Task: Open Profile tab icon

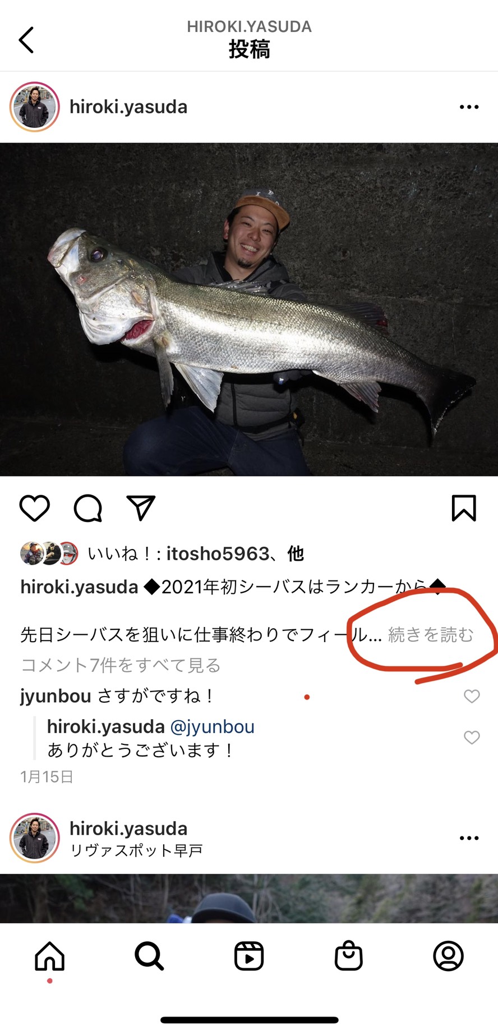Action: point(449,956)
